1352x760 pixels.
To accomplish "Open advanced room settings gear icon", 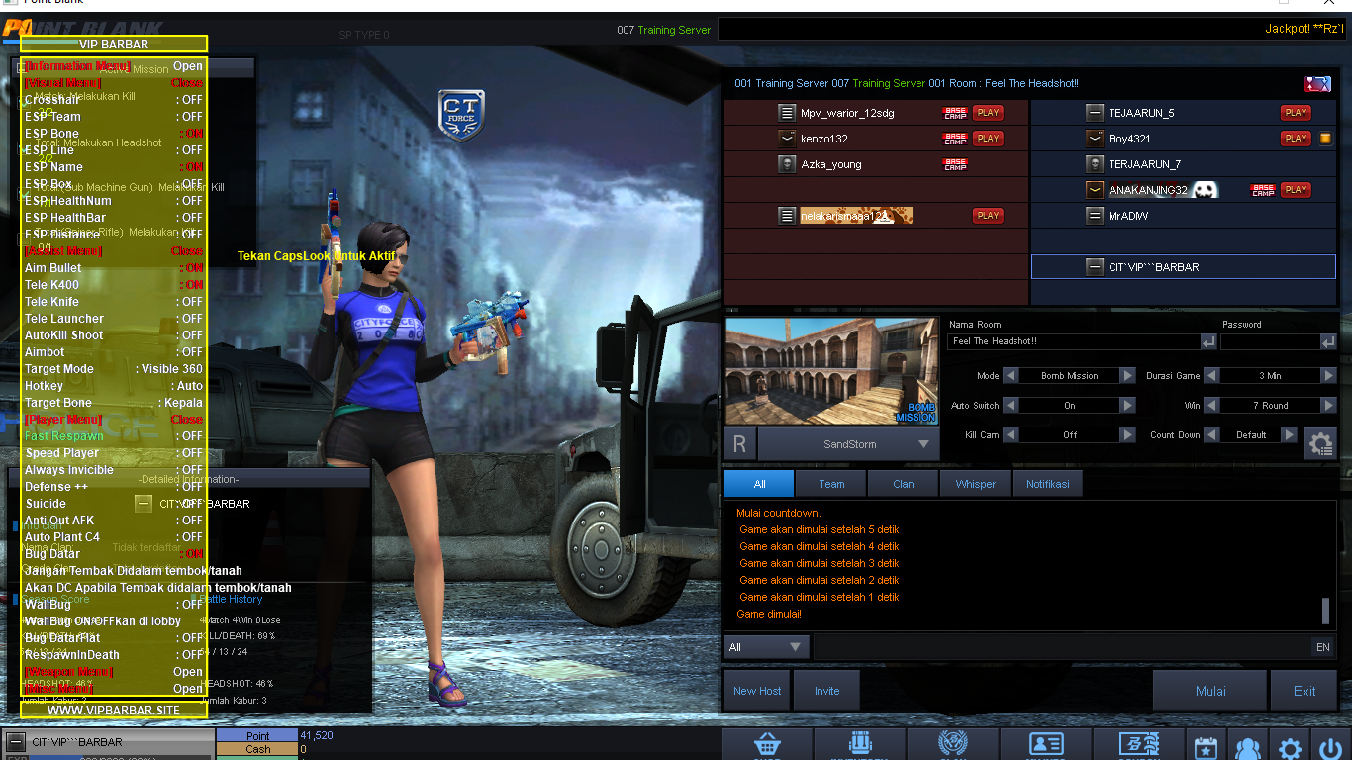I will point(1320,444).
